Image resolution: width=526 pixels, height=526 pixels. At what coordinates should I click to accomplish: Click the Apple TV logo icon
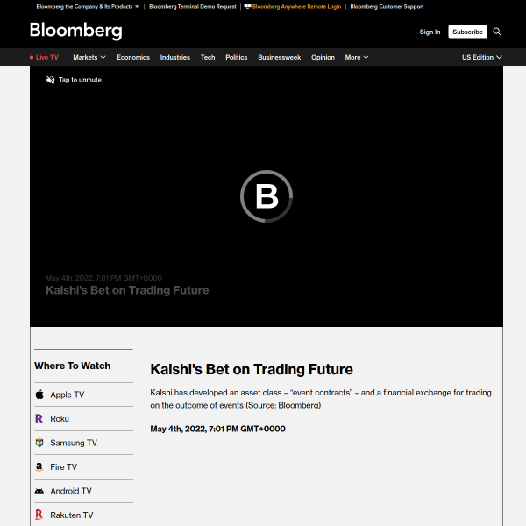pyautogui.click(x=39, y=394)
